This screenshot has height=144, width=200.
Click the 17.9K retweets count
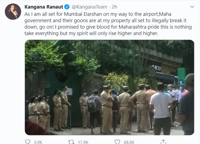[x=83, y=142]
